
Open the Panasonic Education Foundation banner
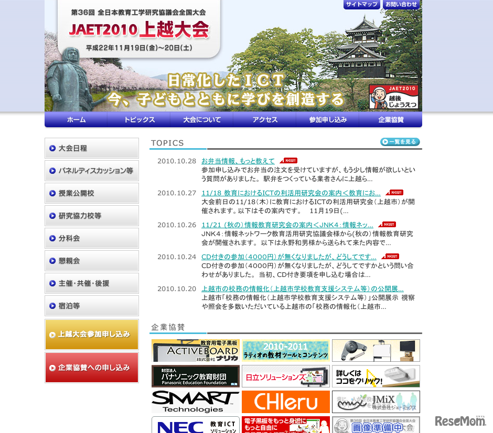[195, 376]
